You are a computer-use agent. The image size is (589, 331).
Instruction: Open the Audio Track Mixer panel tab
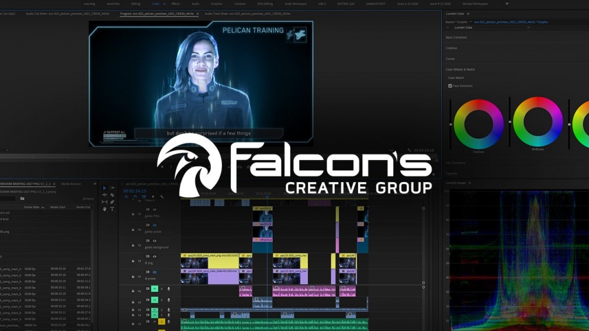[248, 14]
